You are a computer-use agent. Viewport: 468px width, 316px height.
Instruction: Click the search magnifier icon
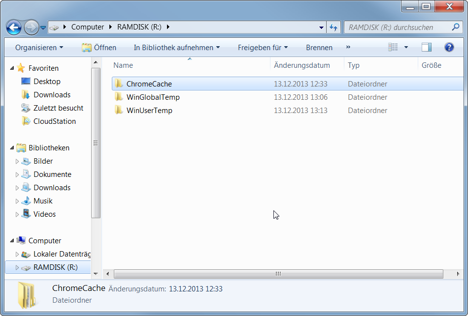(456, 28)
